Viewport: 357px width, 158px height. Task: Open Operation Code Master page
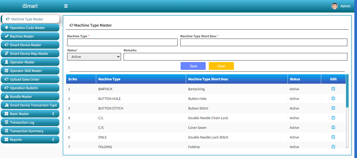point(30,28)
